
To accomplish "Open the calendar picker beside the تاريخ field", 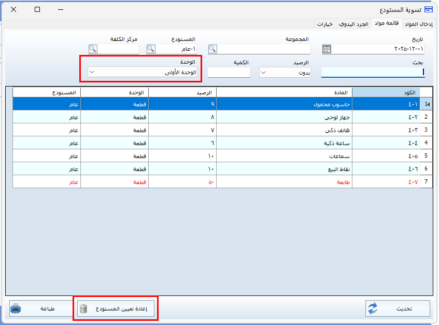I will pyautogui.click(x=326, y=49).
